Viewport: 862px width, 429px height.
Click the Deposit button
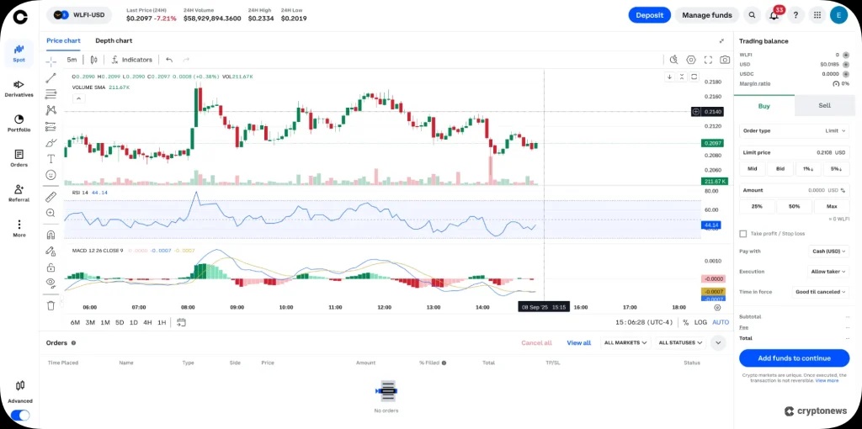pos(649,15)
